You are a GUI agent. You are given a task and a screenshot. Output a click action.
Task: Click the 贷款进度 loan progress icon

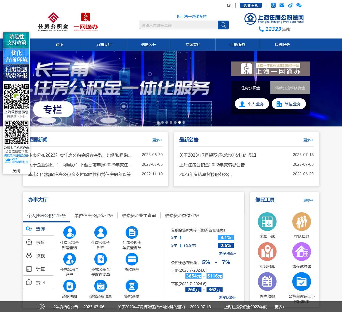(x=132, y=286)
